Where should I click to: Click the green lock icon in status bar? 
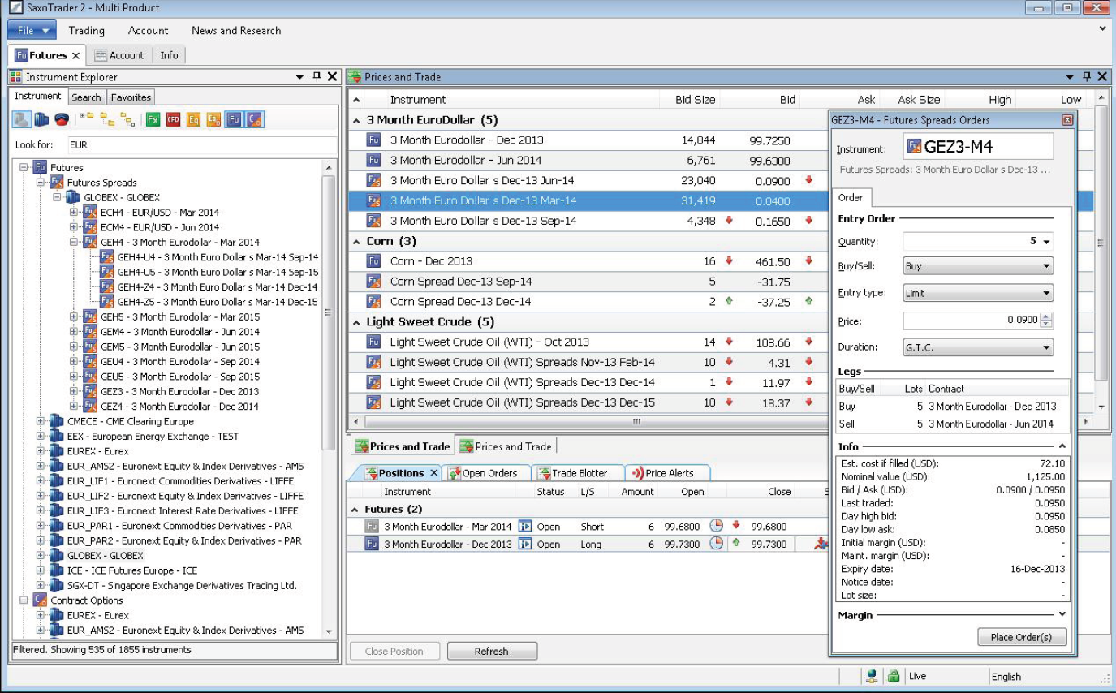tap(894, 675)
